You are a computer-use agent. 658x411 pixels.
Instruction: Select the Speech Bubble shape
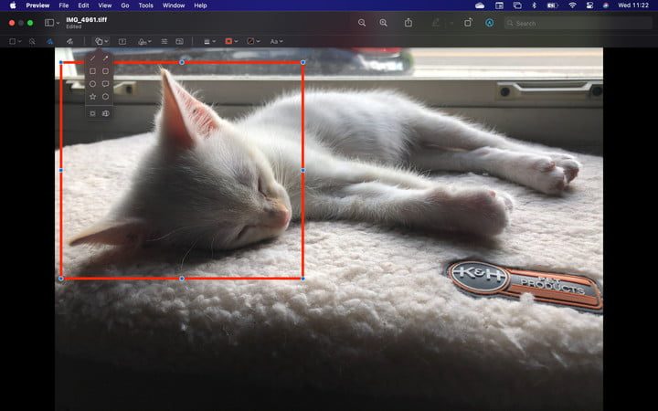pyautogui.click(x=105, y=84)
